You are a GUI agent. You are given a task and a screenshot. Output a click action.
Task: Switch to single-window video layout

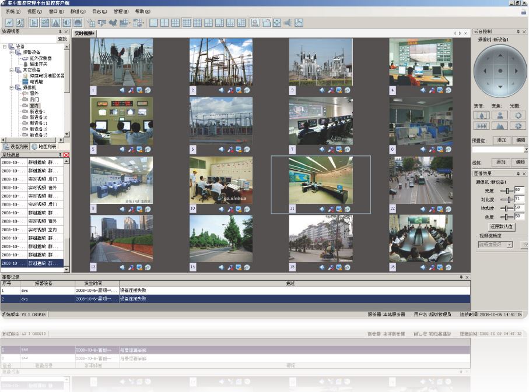tap(153, 23)
